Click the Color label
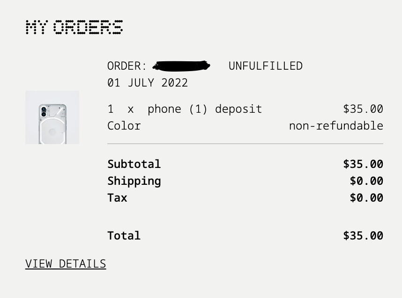Screen dimensions: 402x298 [124, 126]
